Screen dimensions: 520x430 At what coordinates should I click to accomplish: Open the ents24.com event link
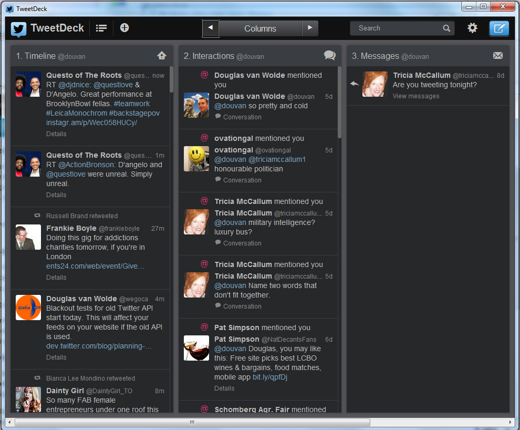(95, 266)
